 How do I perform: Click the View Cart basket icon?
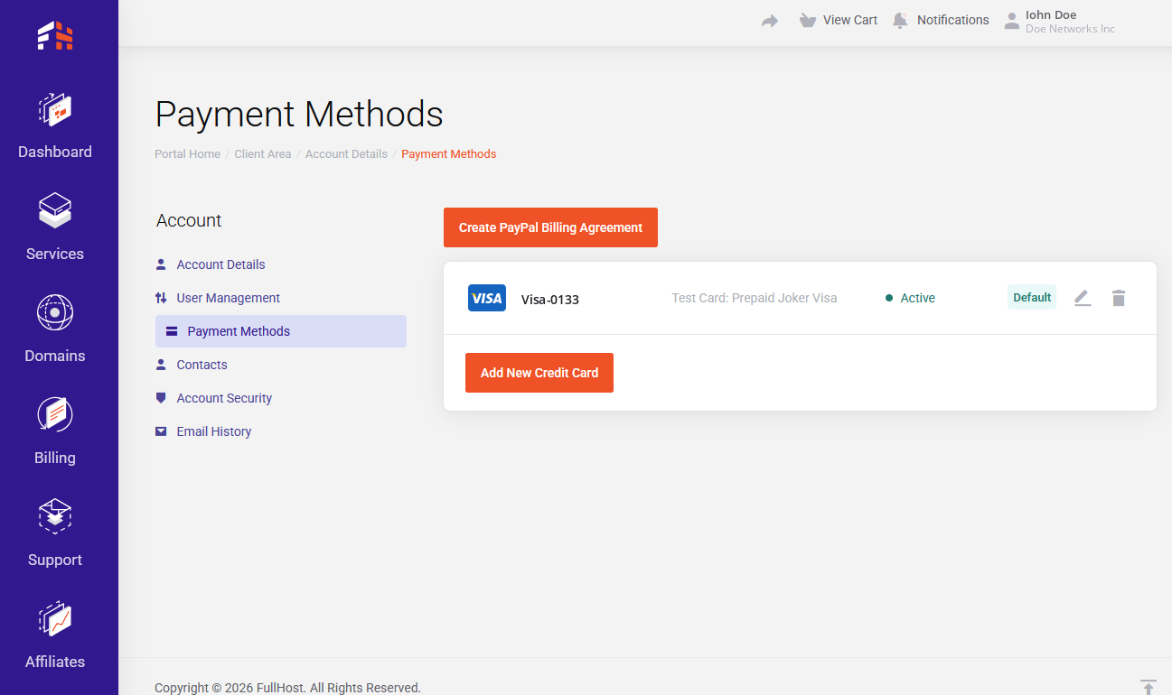(x=808, y=20)
